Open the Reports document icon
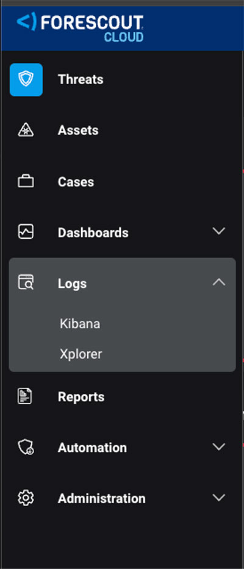This screenshot has height=569, width=244. pos(25,396)
